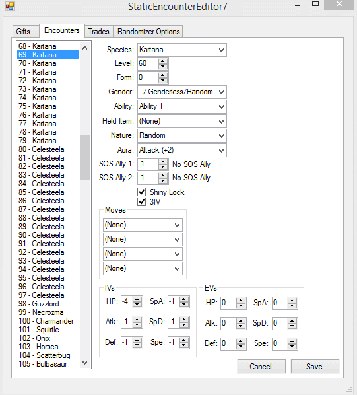Decrease the SpD EV with down arrow
Image resolution: width=357 pixels, height=395 pixels.
(x=292, y=326)
